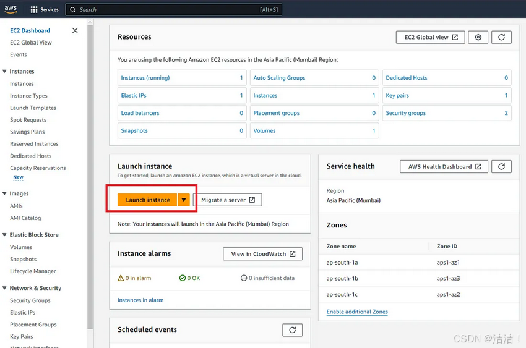Open Instances (running) resource link
This screenshot has width=526, height=348.
(145, 78)
